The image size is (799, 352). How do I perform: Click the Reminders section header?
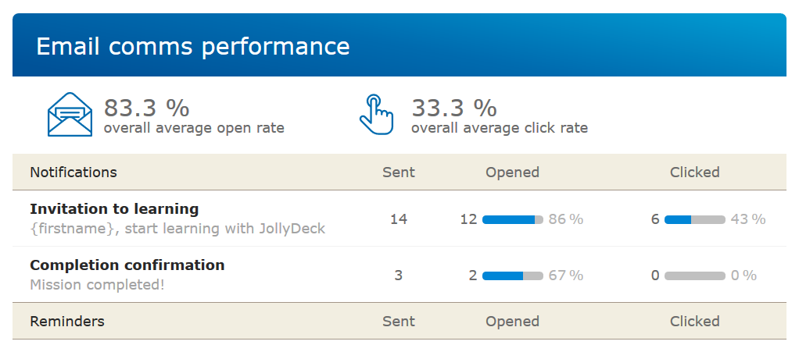click(x=67, y=322)
